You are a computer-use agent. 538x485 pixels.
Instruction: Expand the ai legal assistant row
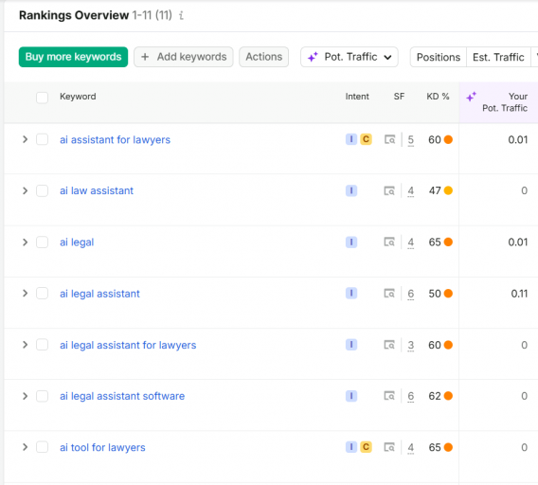(25, 293)
